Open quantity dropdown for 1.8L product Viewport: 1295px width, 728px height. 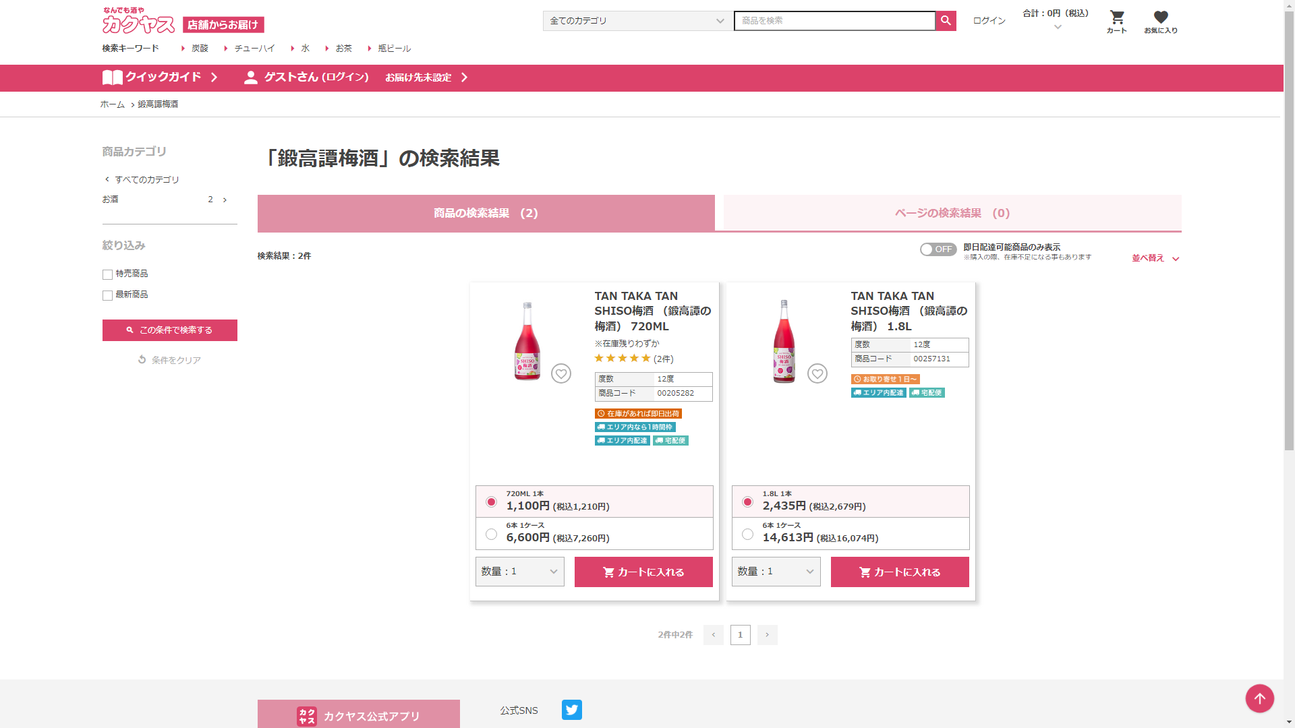tap(776, 572)
